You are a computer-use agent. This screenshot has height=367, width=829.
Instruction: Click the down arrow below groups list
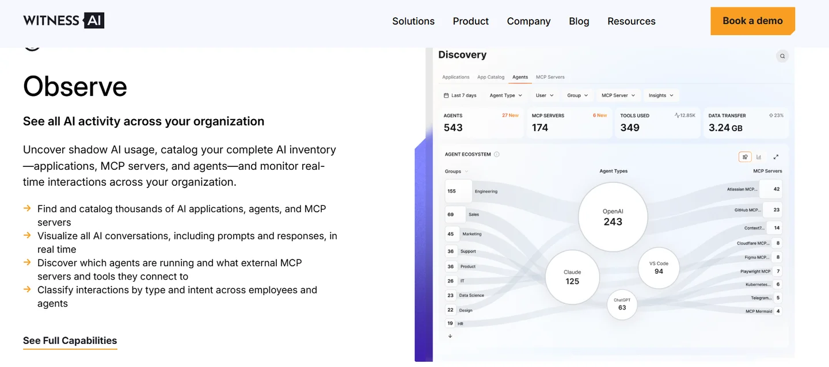tap(450, 336)
